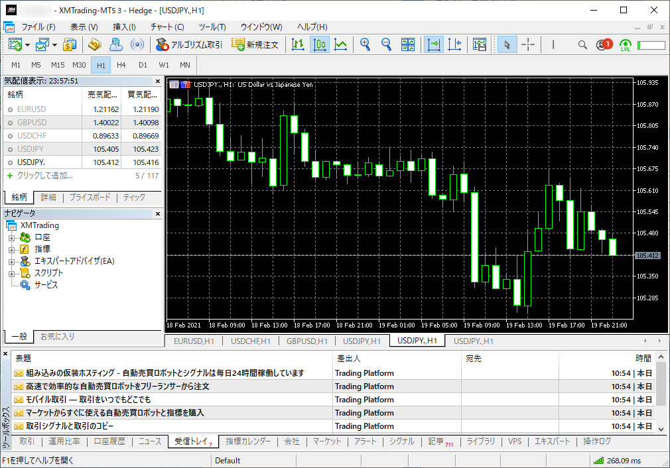This screenshot has width=670, height=468.
Task: Expand エキスパートアドバイザ(EA) node
Action: (11, 262)
